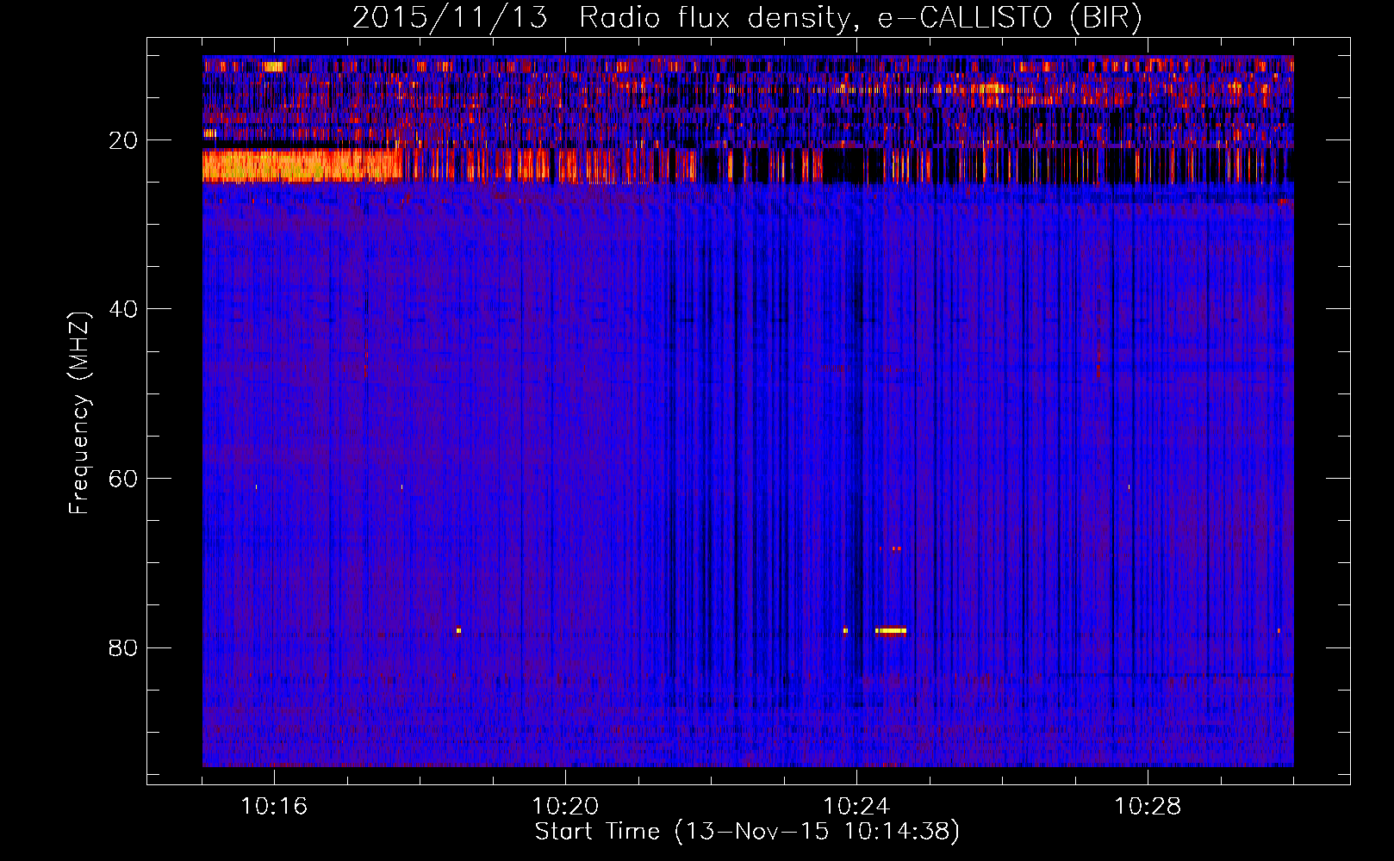Click the bright yellow burst near 78 MHz after 10:24
The image size is (1394, 861).
pyautogui.click(x=891, y=630)
